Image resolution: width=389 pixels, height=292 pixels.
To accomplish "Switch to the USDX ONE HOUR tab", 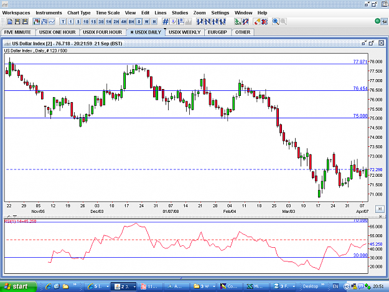I will point(57,32).
